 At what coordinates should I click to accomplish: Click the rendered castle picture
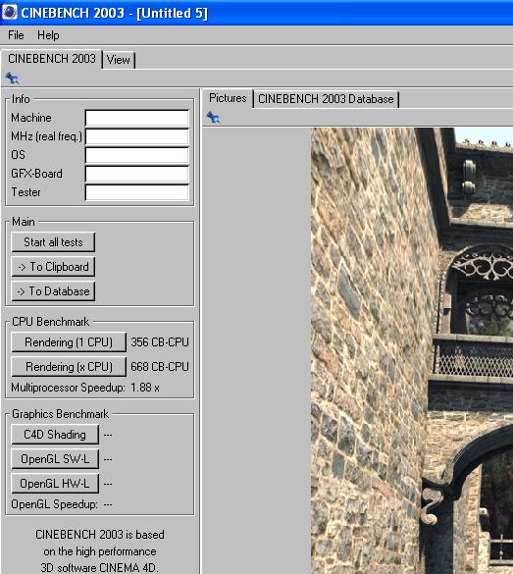(412, 350)
